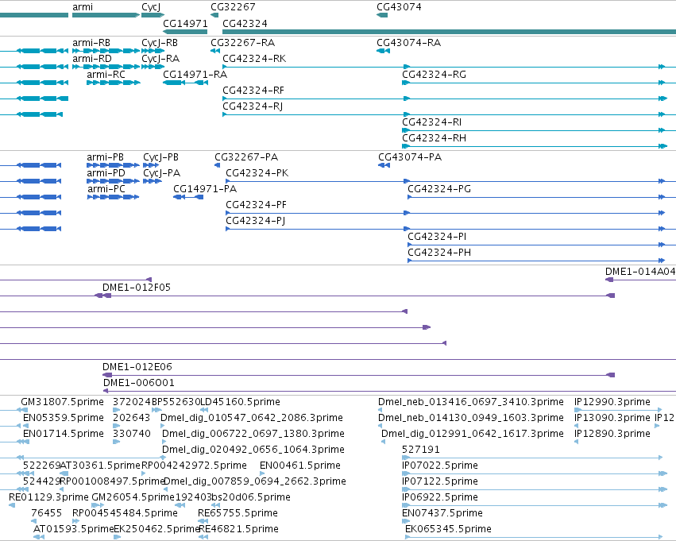Select the CG14971 gene label
Viewport: 676px width, 541px height.
pos(185,23)
